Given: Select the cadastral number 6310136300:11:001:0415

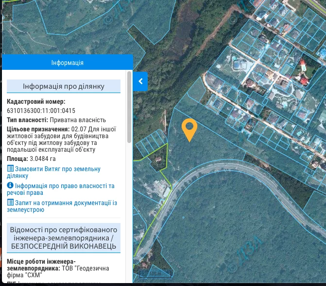Looking at the screenshot, I should point(41,111).
